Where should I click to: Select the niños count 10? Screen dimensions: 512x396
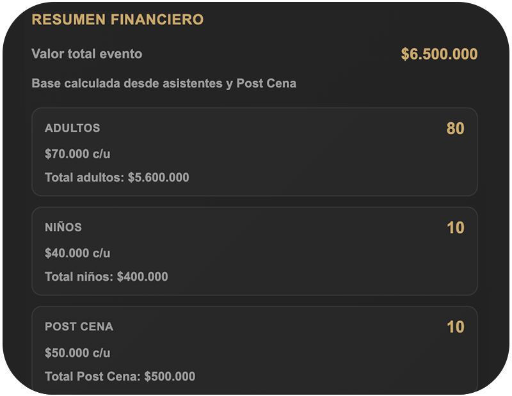point(456,228)
